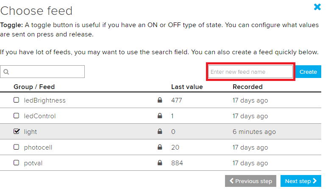Select the photocell feed checkbox
328x189 pixels.
tap(17, 147)
